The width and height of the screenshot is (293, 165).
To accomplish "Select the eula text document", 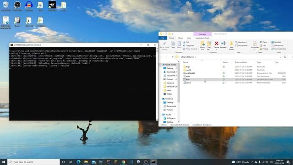I will tap(188, 77).
